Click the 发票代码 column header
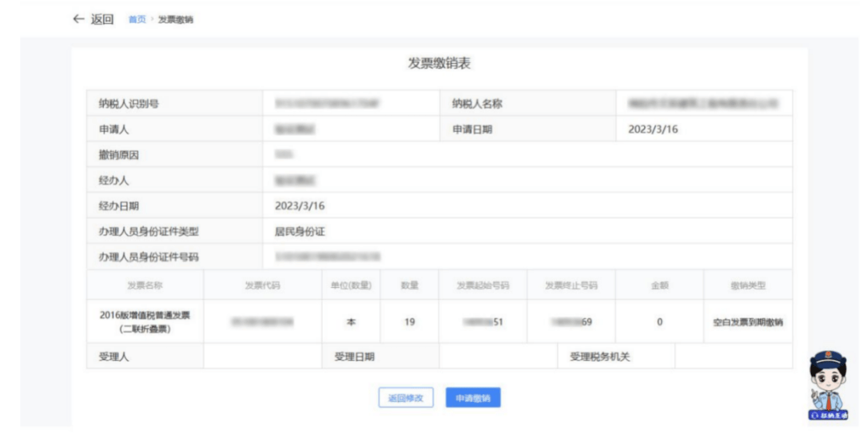 (x=262, y=286)
